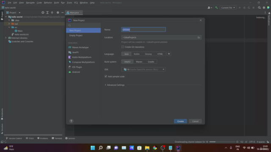The width and height of the screenshot is (271, 152).
Task: Hide the Project panel with minus icon
Action: coord(62,13)
